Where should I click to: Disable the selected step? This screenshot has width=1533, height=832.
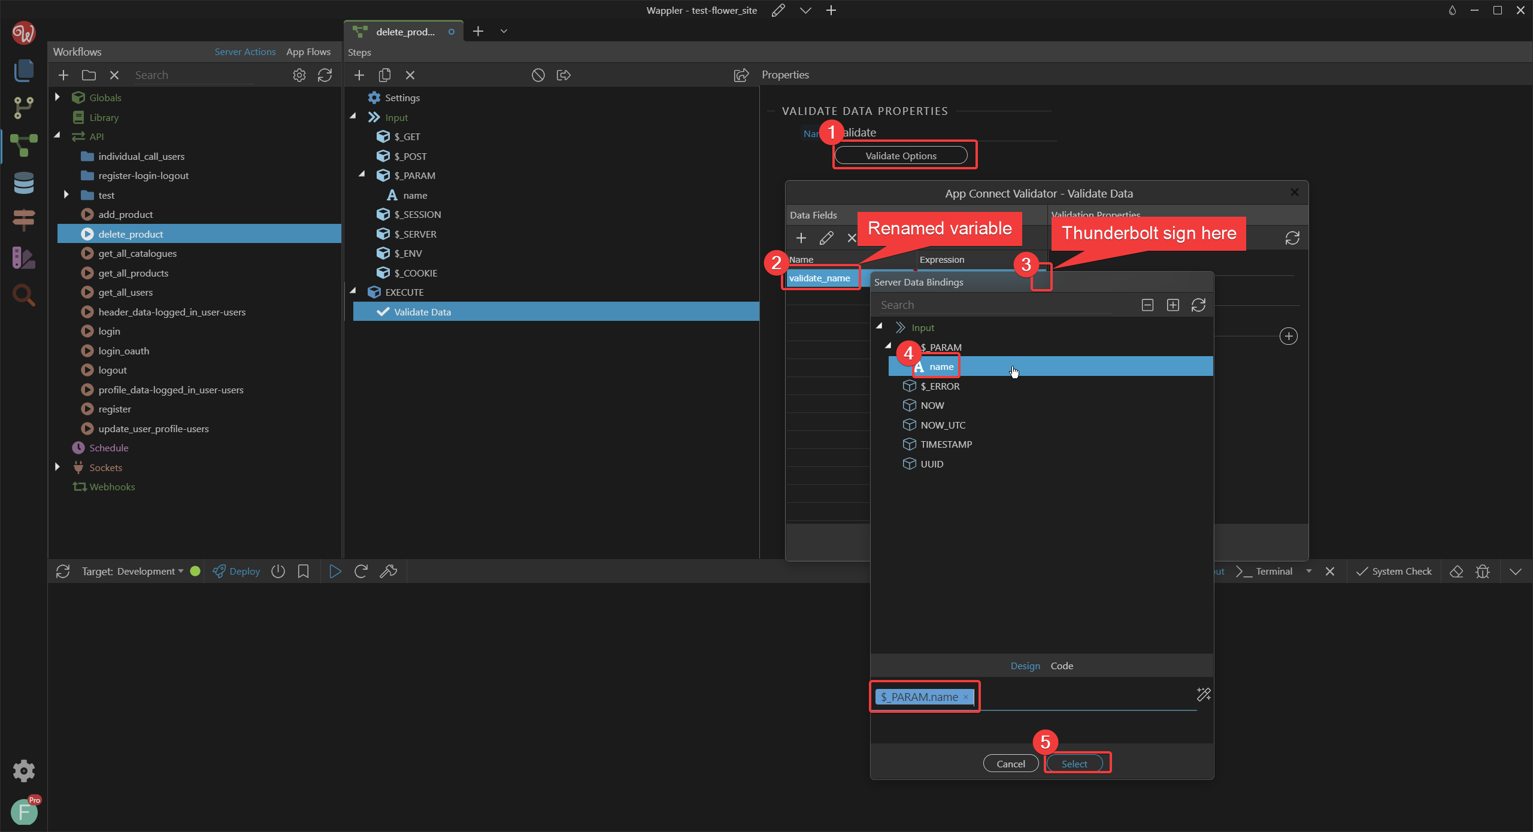coord(538,75)
